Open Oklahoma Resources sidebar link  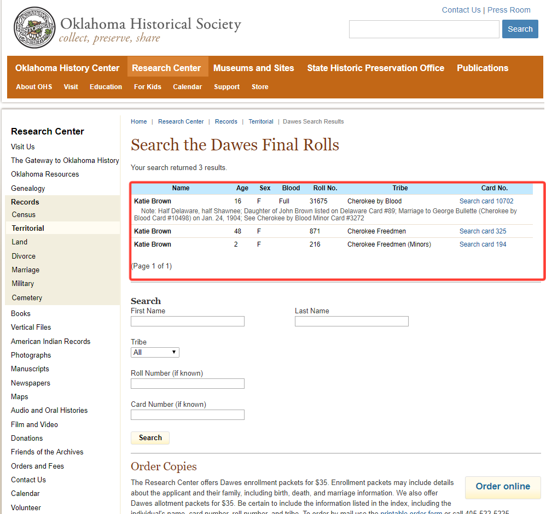pos(45,174)
